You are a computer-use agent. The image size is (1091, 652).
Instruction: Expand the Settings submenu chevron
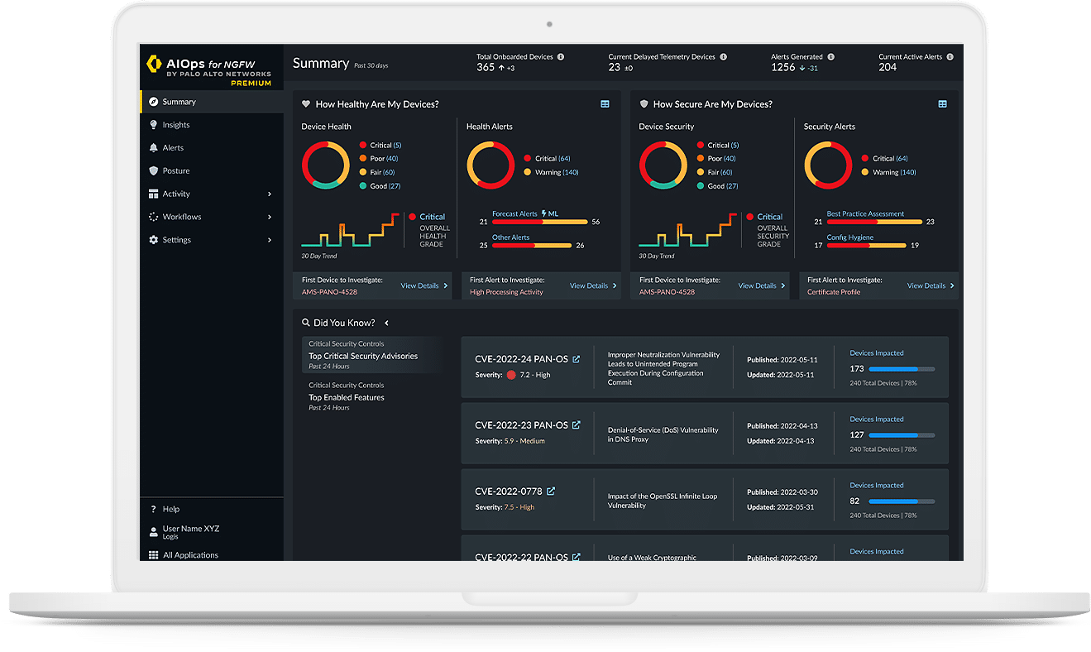(x=270, y=240)
